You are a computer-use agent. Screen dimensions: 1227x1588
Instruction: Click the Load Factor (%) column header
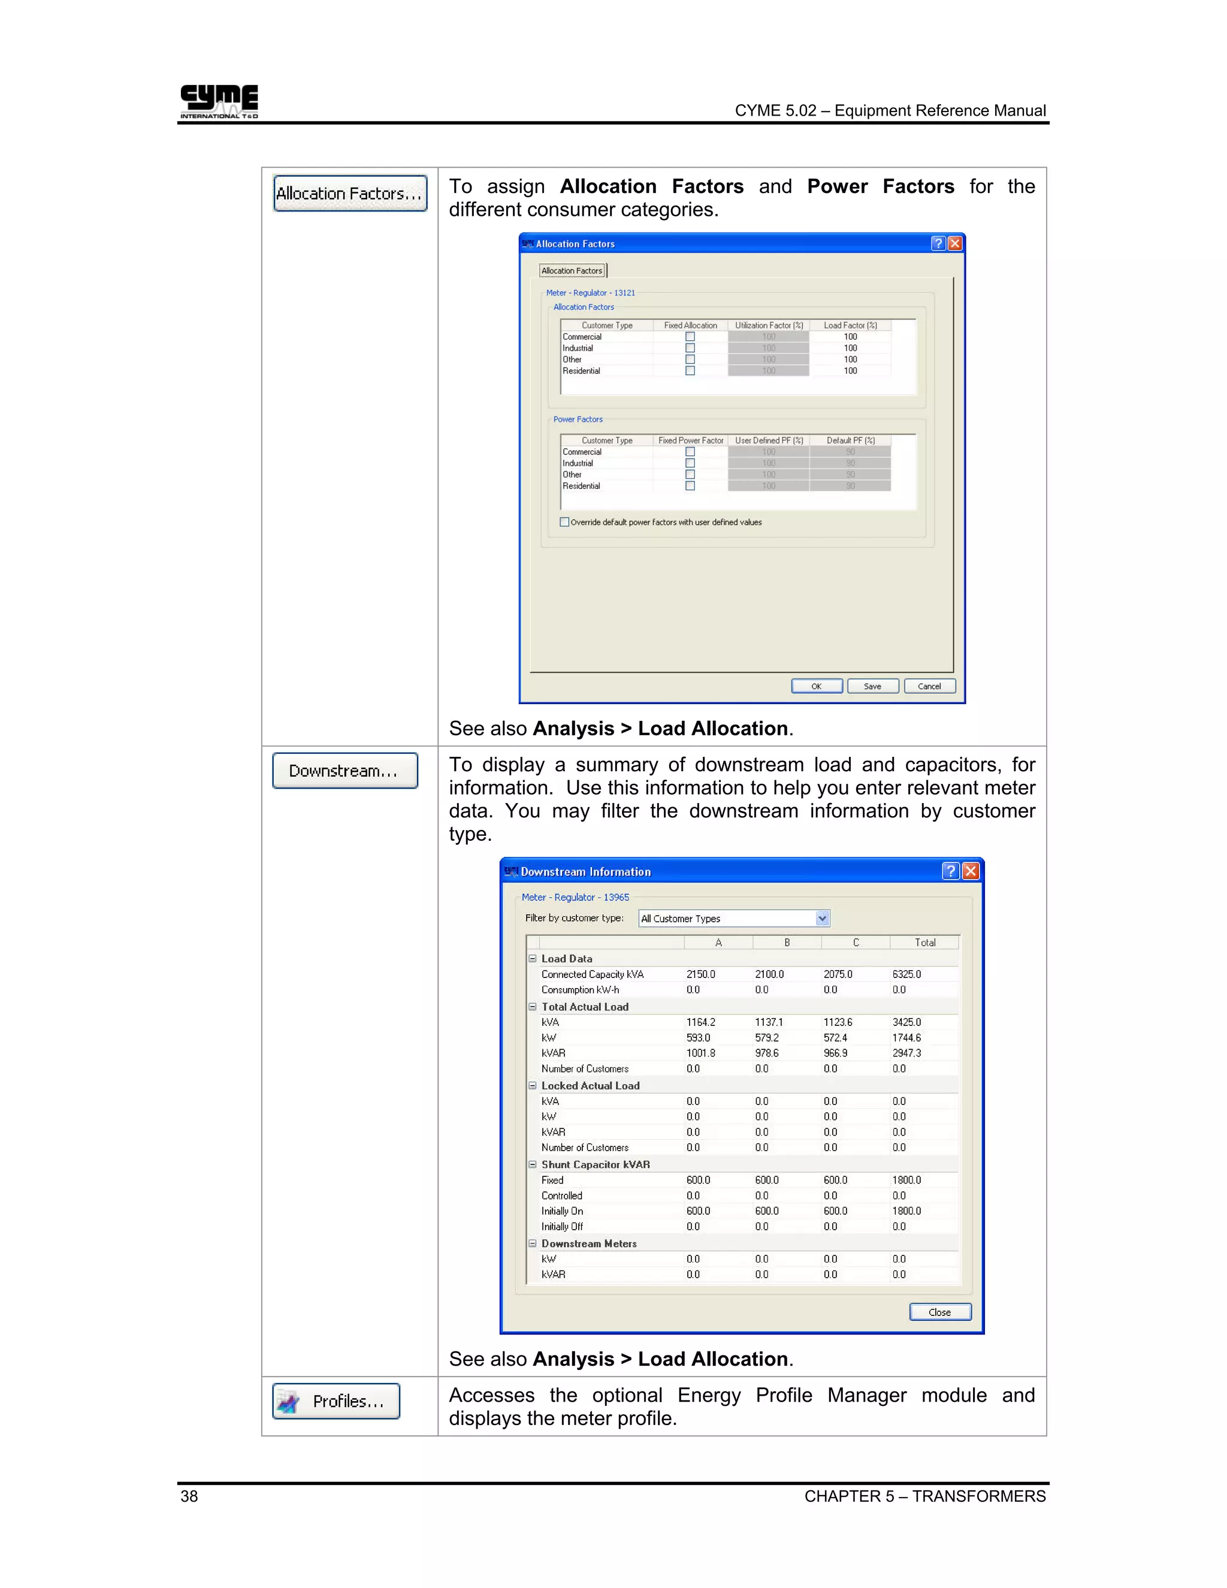[x=851, y=325]
